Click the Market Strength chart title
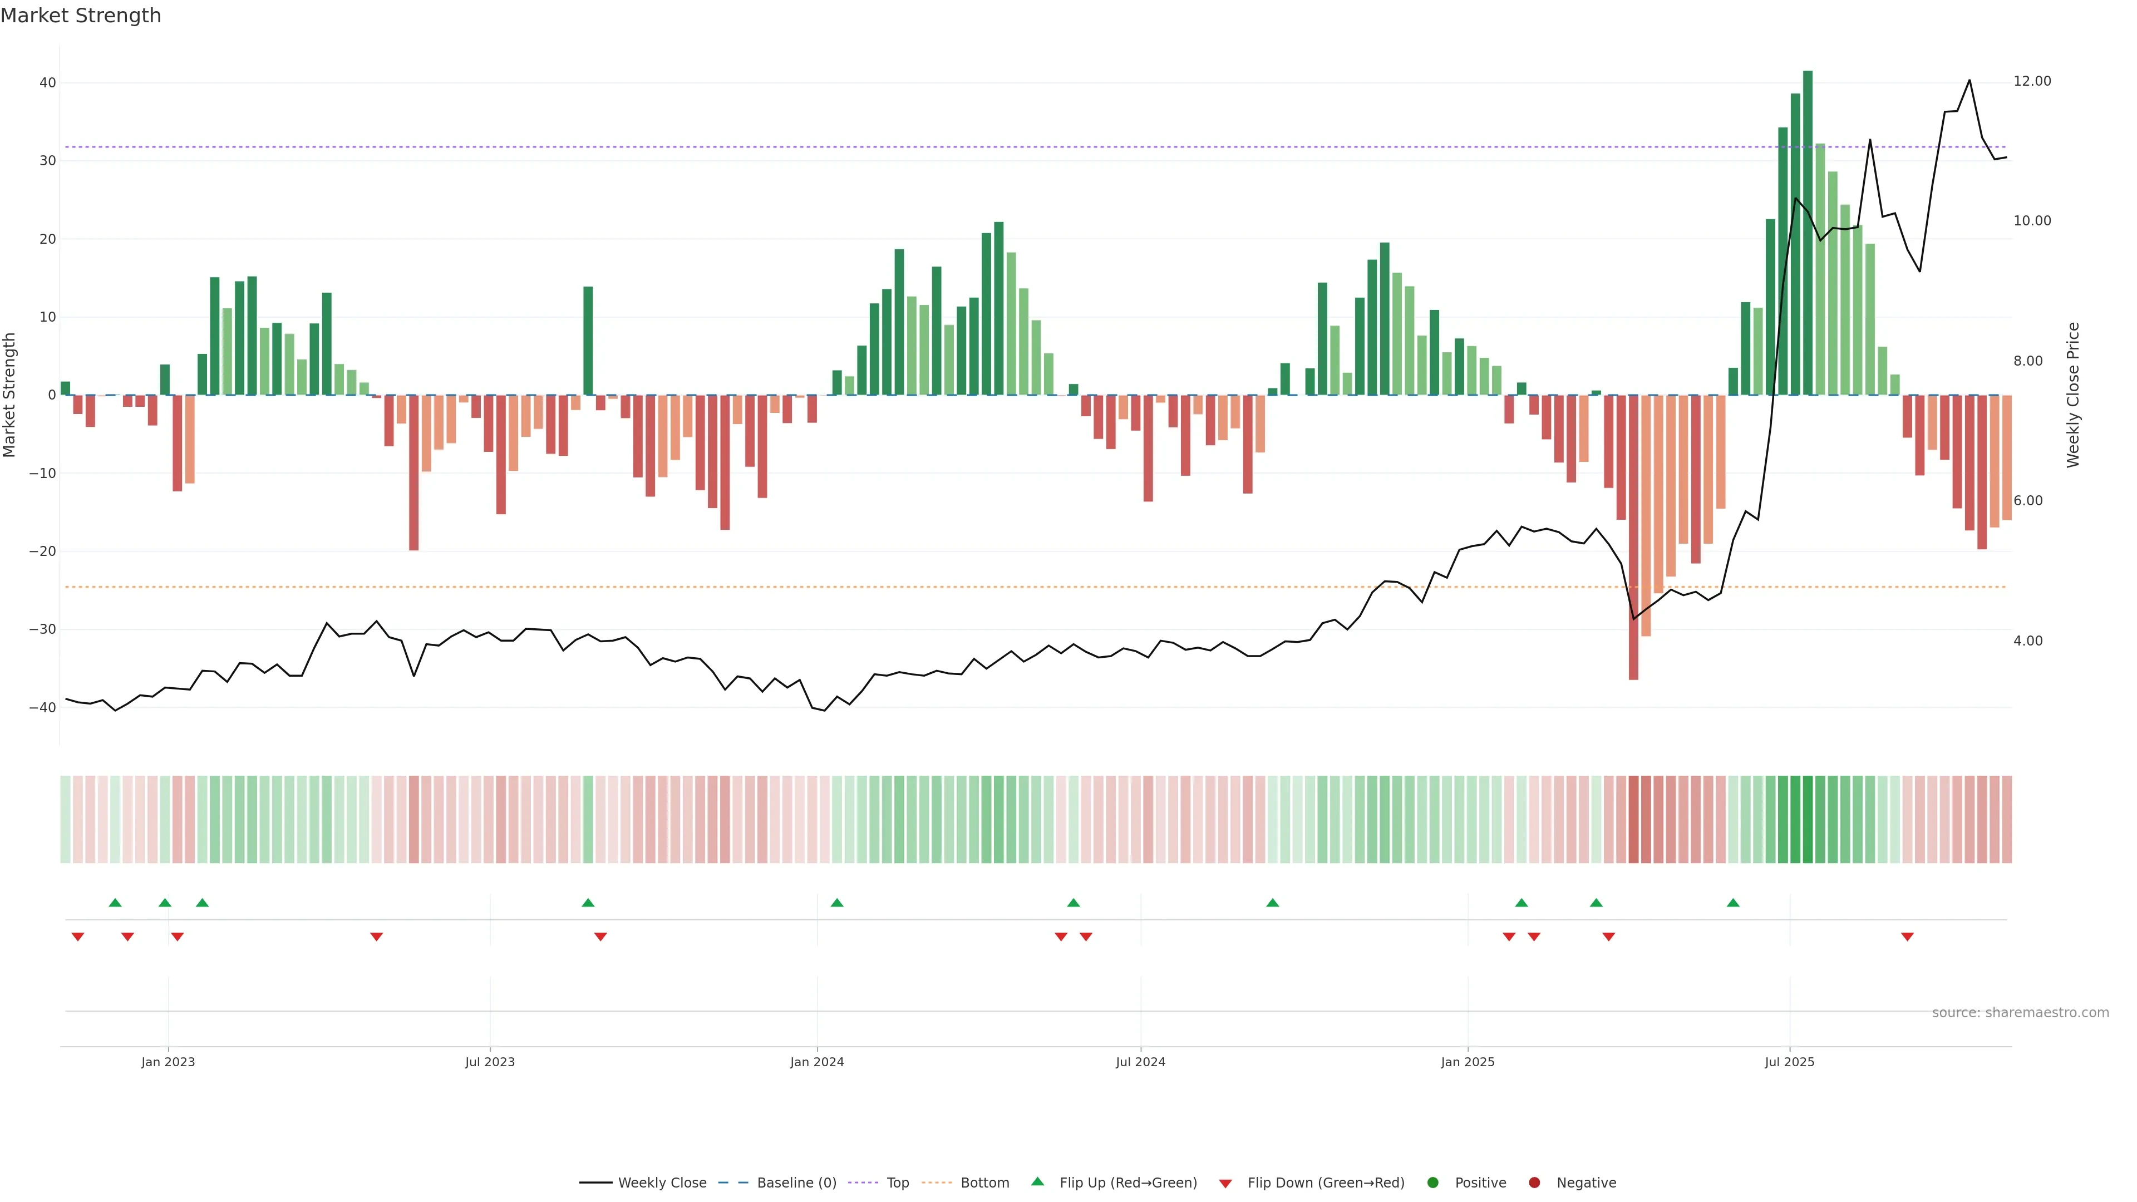This screenshot has height=1202, width=2137. [x=81, y=16]
